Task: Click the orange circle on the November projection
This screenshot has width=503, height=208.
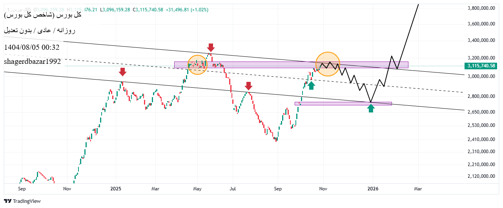Action: 328,64
